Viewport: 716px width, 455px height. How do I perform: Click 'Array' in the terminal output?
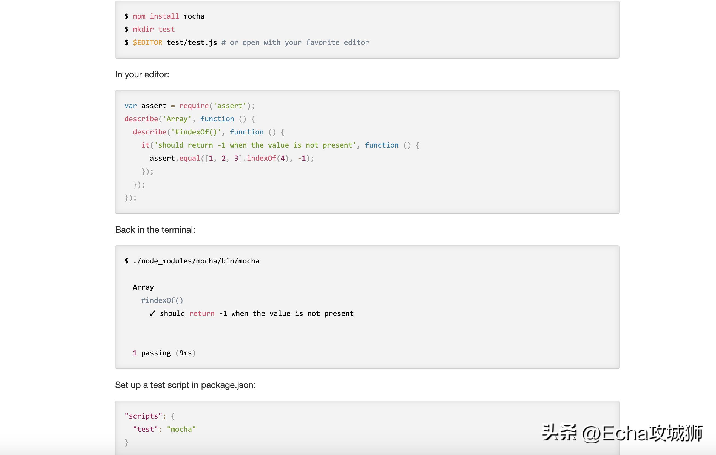coord(143,287)
